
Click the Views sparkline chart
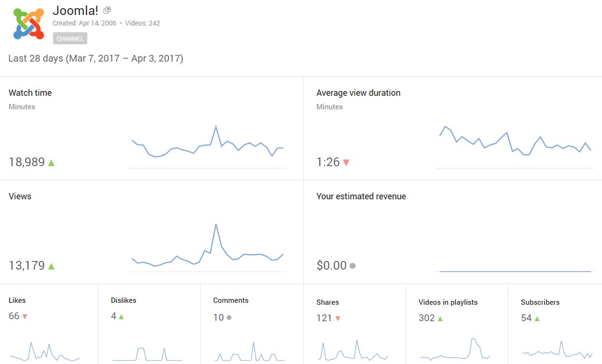coord(207,247)
